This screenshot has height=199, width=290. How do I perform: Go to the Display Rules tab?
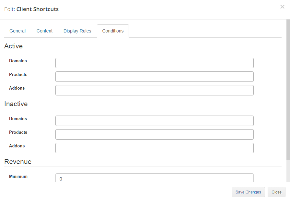[77, 31]
